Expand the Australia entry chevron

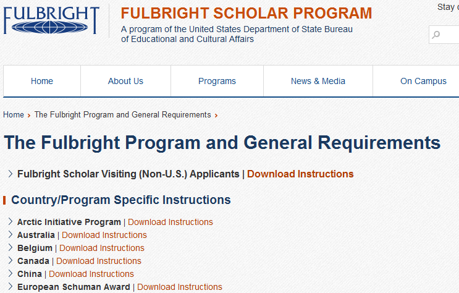(x=11, y=235)
